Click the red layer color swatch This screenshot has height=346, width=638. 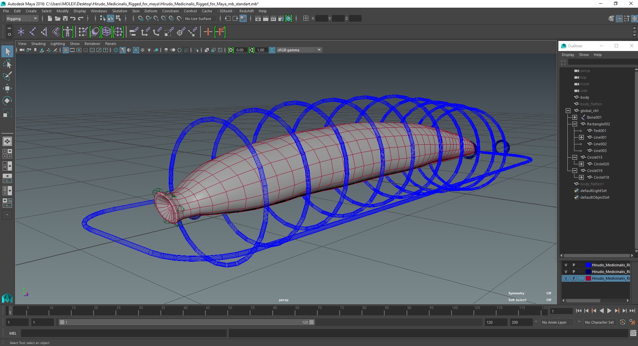pyautogui.click(x=588, y=278)
